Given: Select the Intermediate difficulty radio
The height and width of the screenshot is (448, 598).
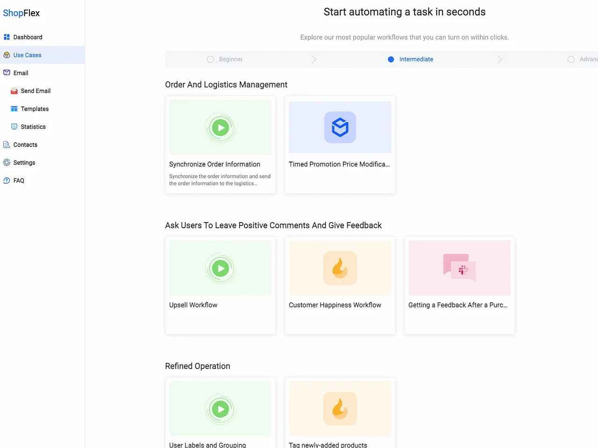Looking at the screenshot, I should 391,59.
